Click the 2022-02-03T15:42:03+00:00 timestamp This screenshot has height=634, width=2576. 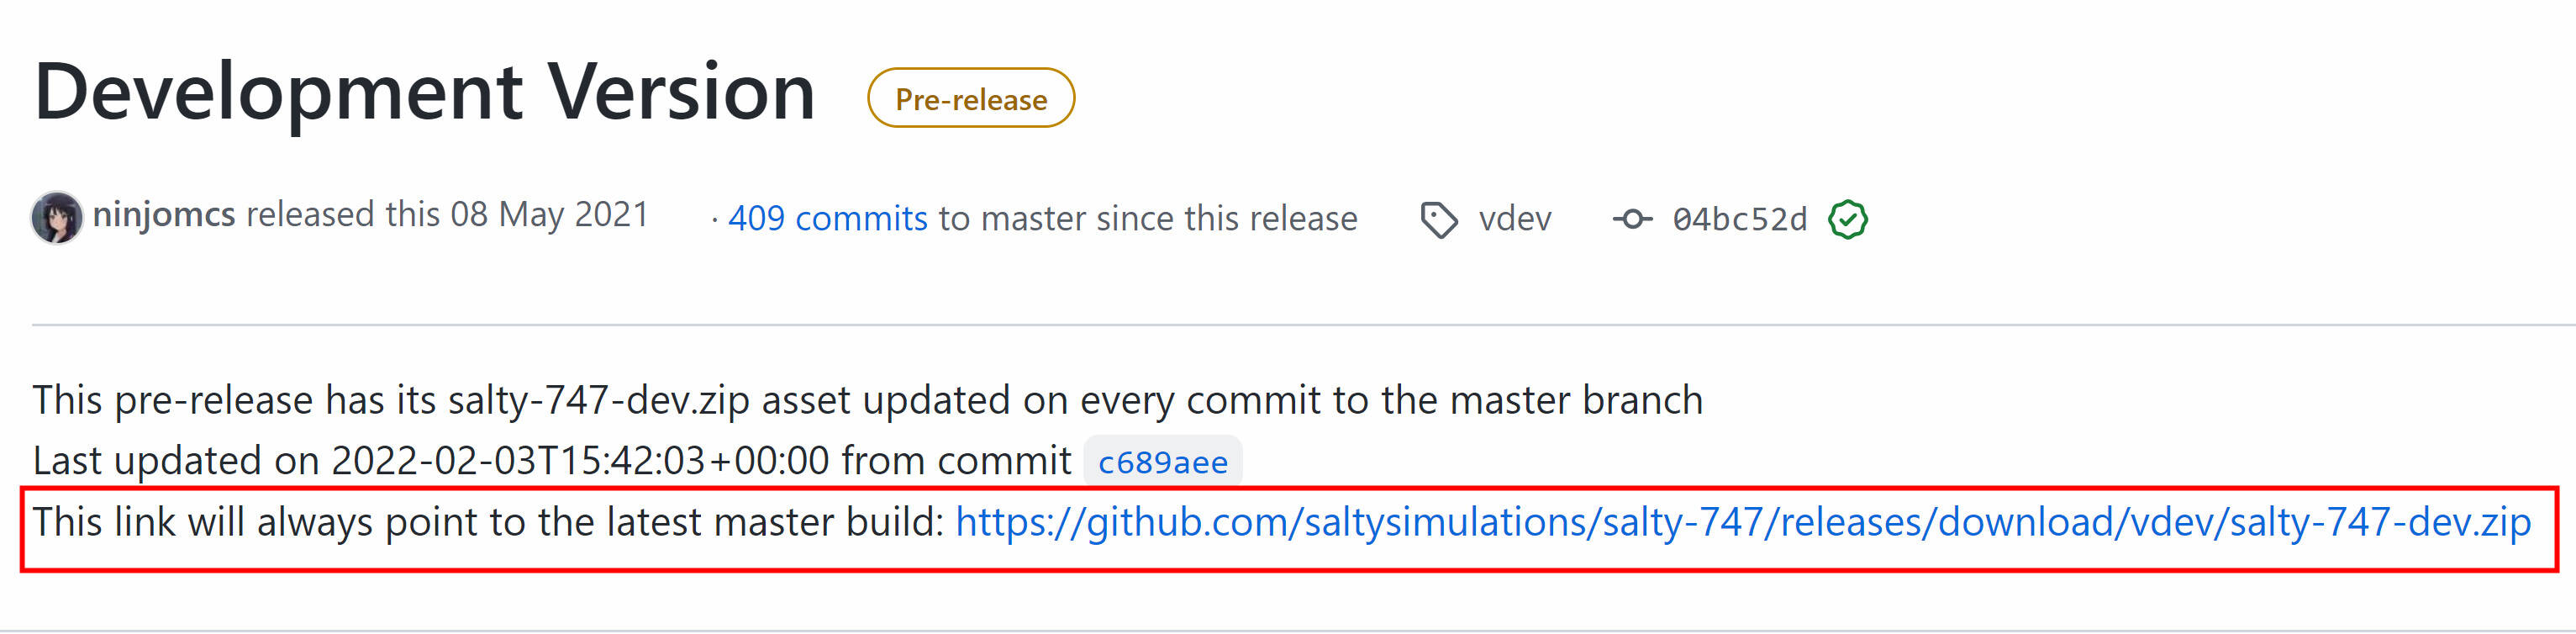[580, 461]
